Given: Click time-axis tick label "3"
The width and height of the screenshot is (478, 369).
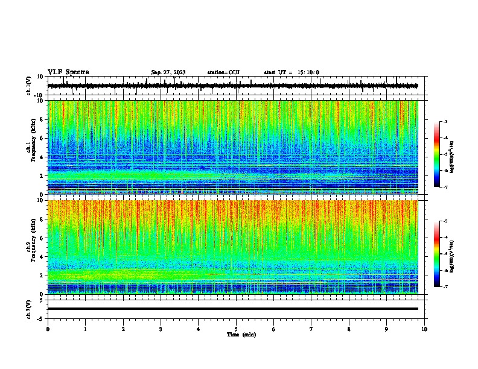Looking at the screenshot, I should 161,329.
